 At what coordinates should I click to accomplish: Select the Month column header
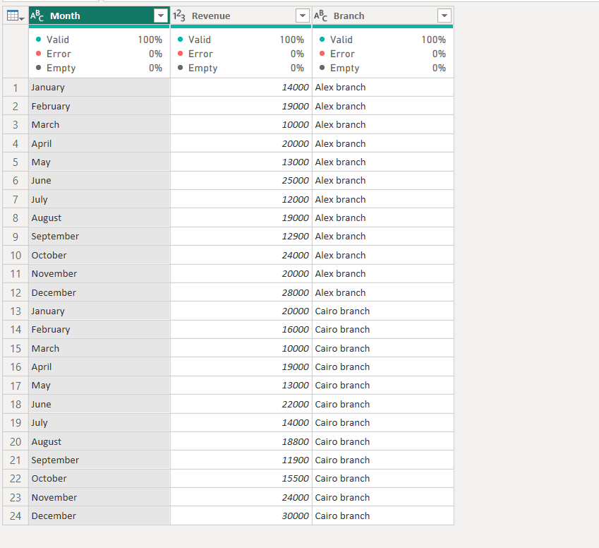click(99, 16)
